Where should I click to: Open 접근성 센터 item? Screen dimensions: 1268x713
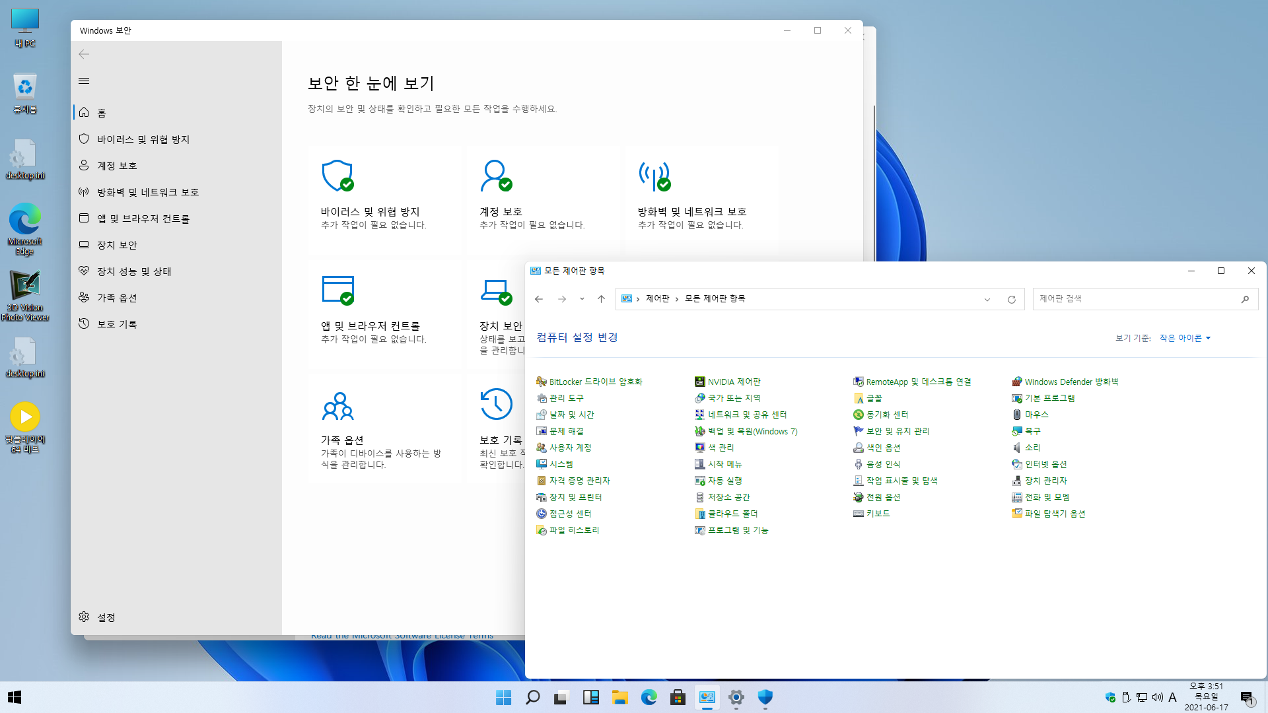(564, 514)
